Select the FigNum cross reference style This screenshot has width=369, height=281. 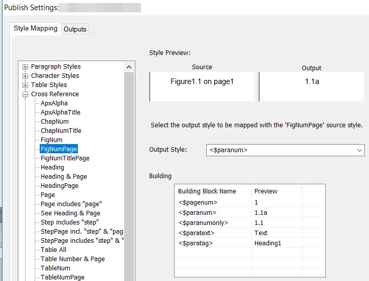click(x=51, y=140)
